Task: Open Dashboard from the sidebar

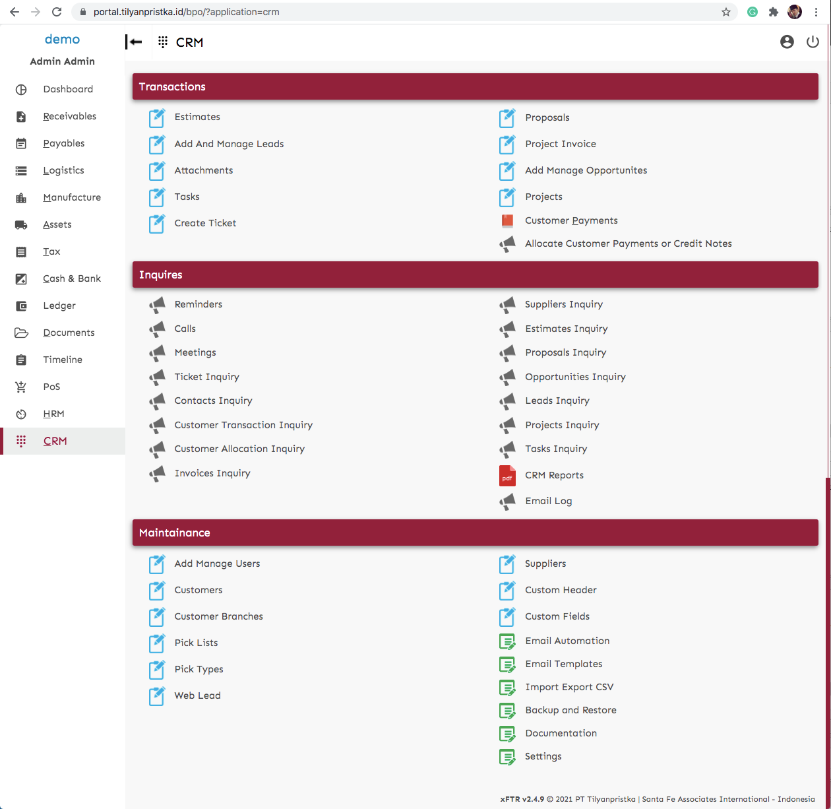Action: pyautogui.click(x=68, y=89)
